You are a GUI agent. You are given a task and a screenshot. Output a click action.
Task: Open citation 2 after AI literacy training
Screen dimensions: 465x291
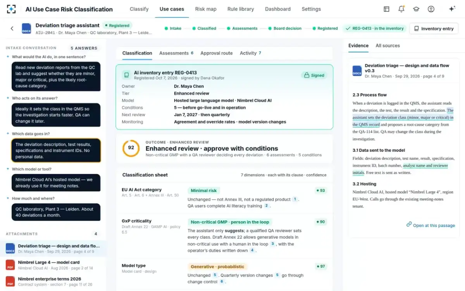pos(267,206)
